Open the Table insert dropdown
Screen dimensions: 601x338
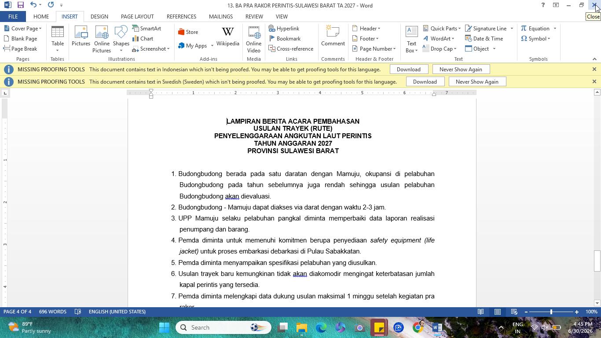tap(58, 39)
